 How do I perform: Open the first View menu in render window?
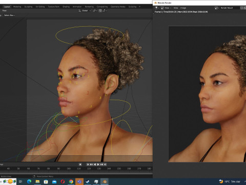pyautogui.click(x=168, y=8)
